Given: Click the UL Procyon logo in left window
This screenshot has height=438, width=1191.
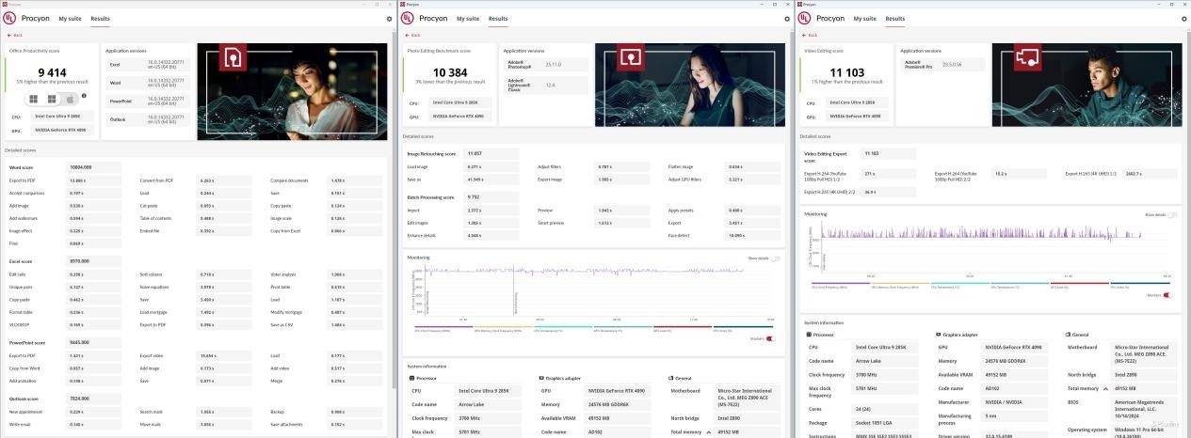Looking at the screenshot, I should (9, 18).
